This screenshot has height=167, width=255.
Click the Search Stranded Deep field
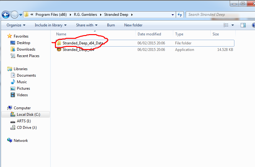[220, 15]
